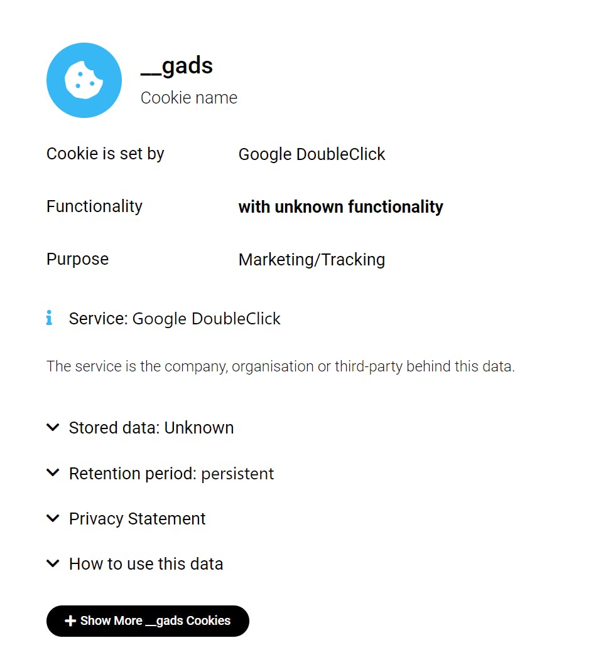The width and height of the screenshot is (613, 660).
Task: Expand the 'Stored data: Unknown' section label
Action: click(x=151, y=428)
